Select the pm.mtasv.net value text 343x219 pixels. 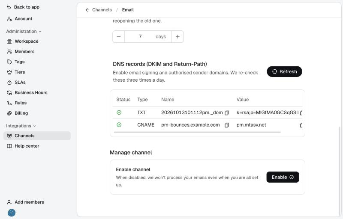pos(251,125)
